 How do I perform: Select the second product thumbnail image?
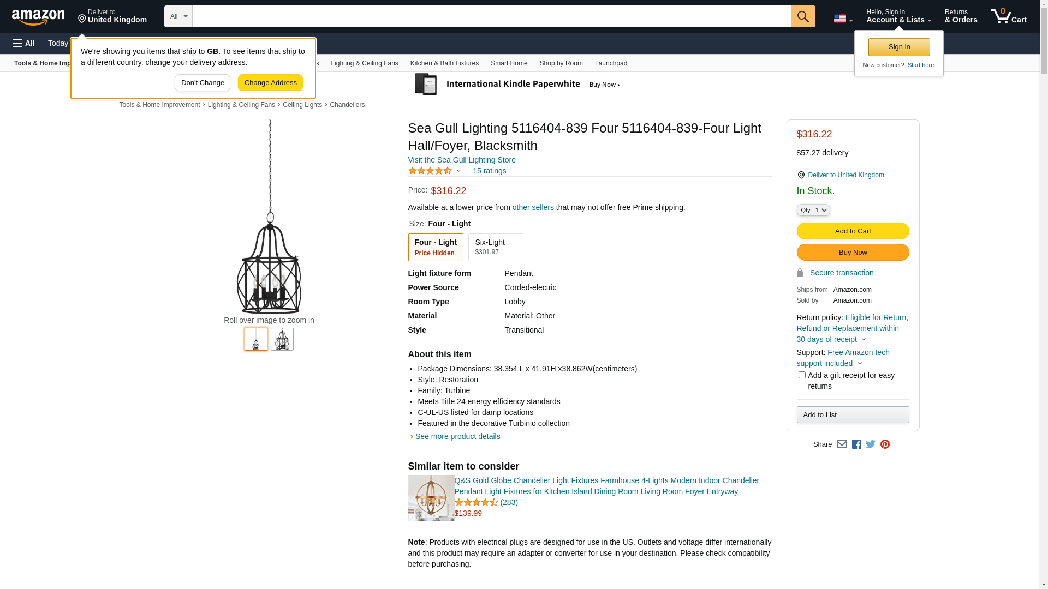coord(282,339)
